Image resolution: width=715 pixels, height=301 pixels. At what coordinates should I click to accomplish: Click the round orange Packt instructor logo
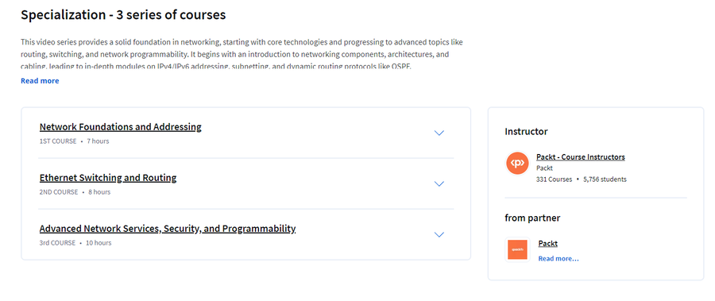click(517, 164)
